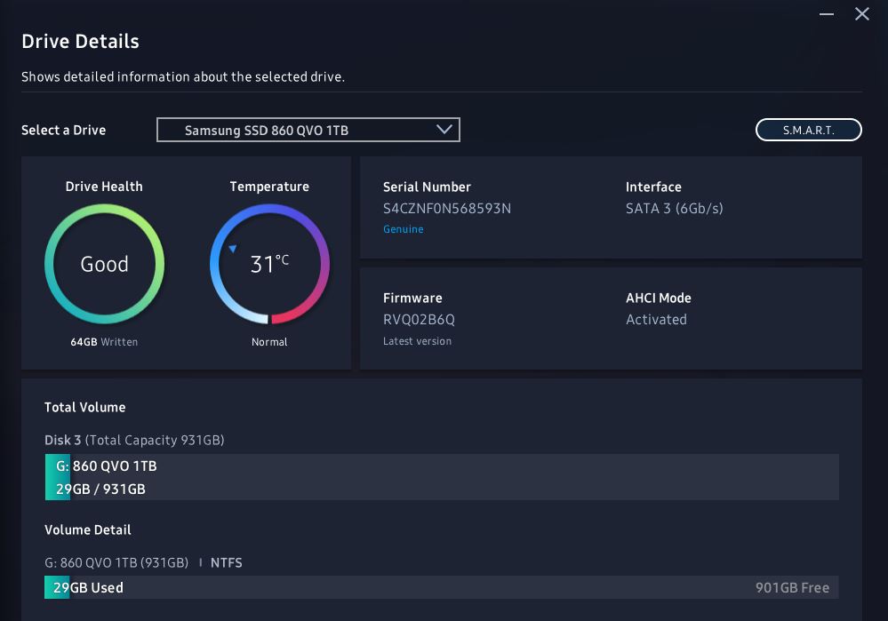This screenshot has height=621, width=888.
Task: Click the SATA 3 (6Gb/s) interface value
Action: pos(675,209)
